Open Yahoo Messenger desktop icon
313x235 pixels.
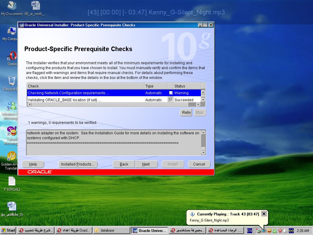[12, 131]
